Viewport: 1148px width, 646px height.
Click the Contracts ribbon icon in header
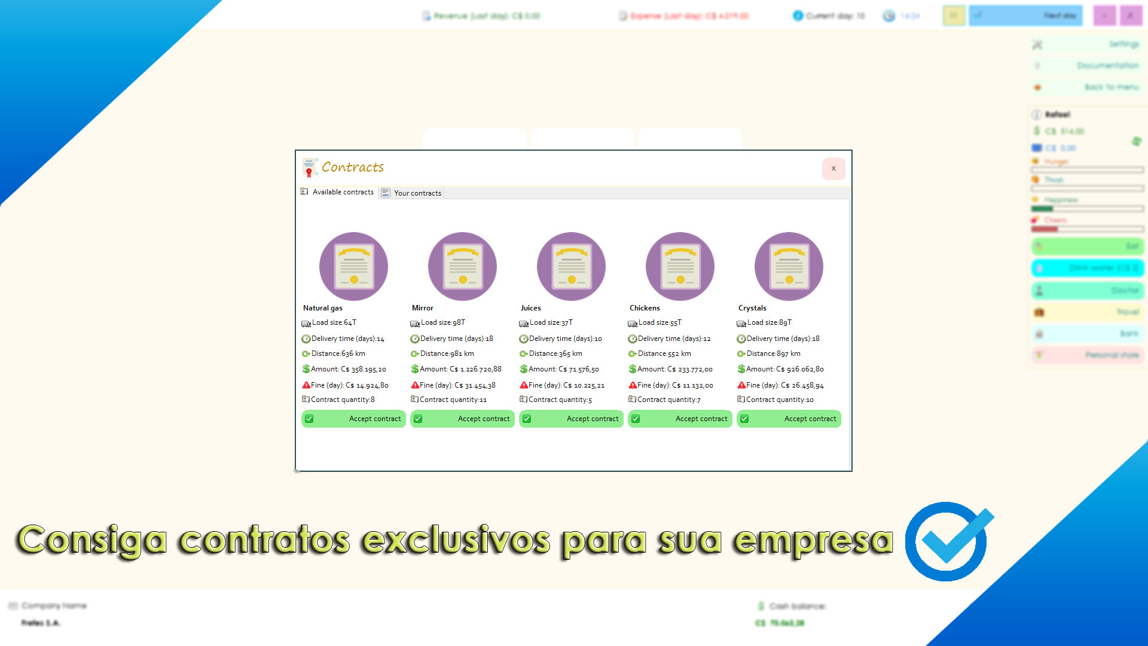tap(309, 167)
